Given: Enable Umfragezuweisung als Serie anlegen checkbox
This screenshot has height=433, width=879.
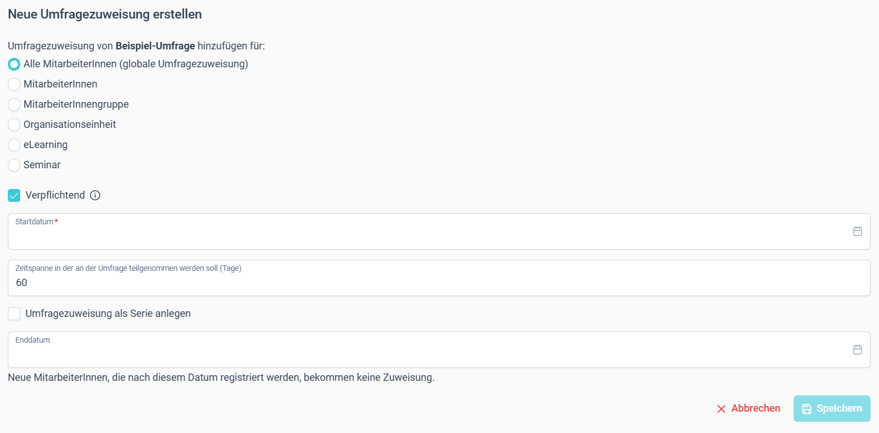Looking at the screenshot, I should [14, 314].
